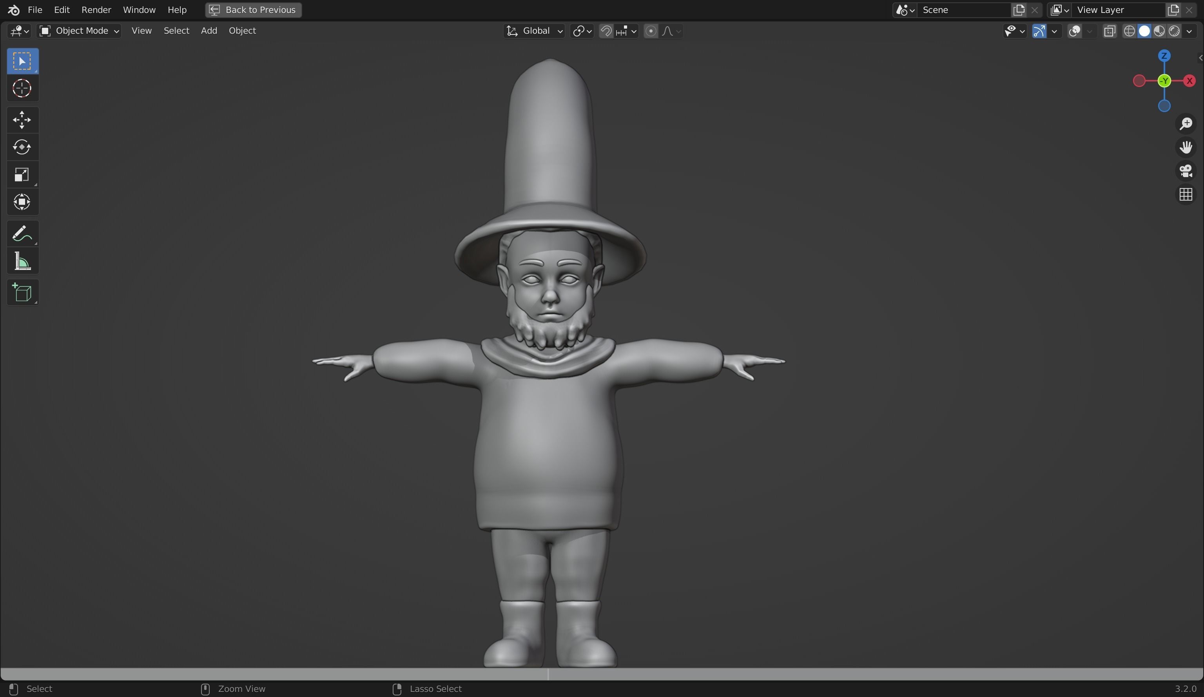Open the Add menu in viewport header

[x=209, y=31]
